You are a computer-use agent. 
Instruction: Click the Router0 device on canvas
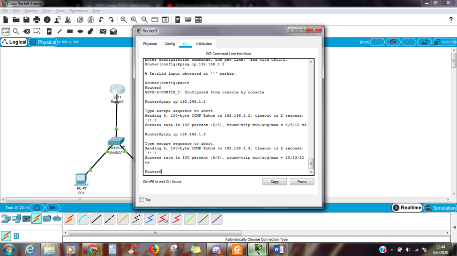(117, 90)
